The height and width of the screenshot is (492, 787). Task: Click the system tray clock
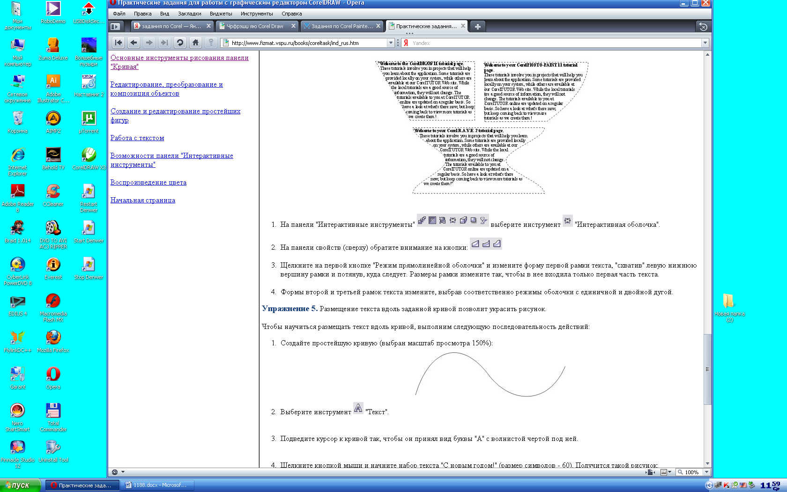(771, 485)
